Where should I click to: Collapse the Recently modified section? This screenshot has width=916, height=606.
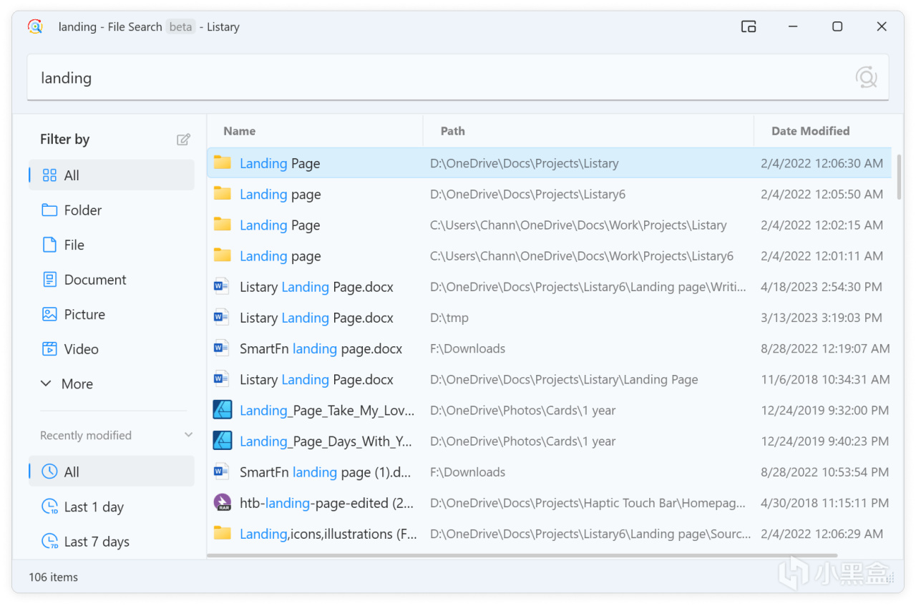coord(188,435)
